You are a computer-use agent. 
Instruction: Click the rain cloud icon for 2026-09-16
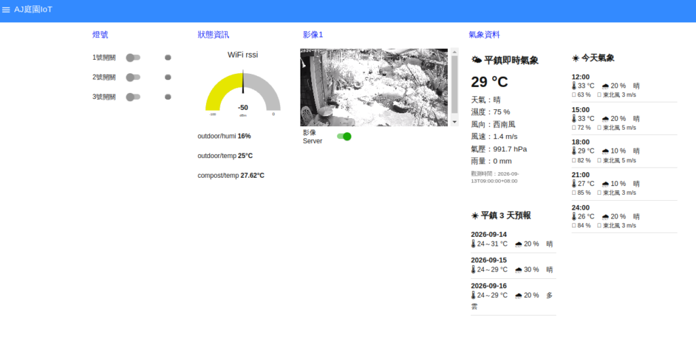tap(518, 296)
